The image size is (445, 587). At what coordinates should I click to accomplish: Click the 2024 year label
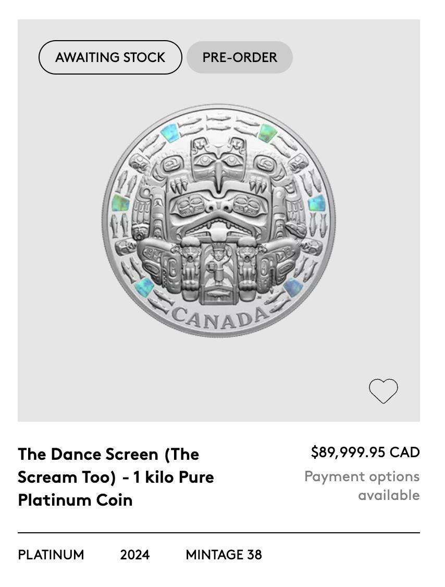click(134, 555)
